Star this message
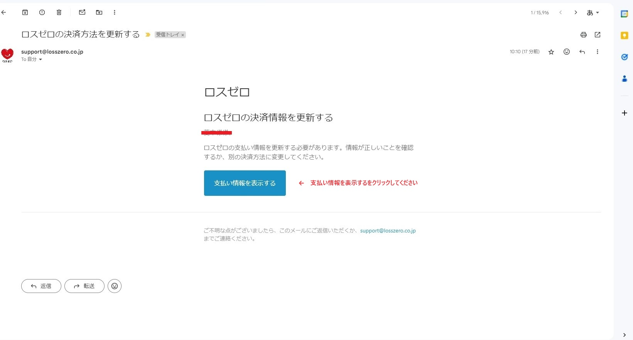 551,52
